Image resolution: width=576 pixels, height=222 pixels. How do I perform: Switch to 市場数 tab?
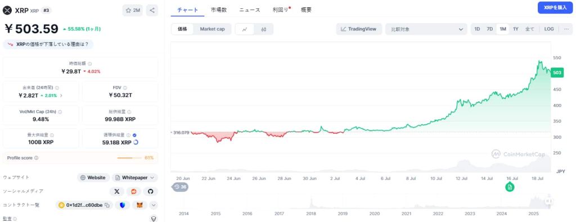pos(219,10)
